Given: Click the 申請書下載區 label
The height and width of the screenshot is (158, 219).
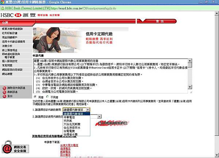Looking at the screenshot, I should coord(52,142).
